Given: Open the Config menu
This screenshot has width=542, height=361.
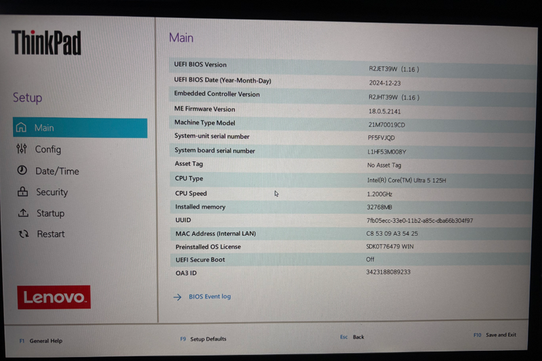Looking at the screenshot, I should pyautogui.click(x=48, y=149).
